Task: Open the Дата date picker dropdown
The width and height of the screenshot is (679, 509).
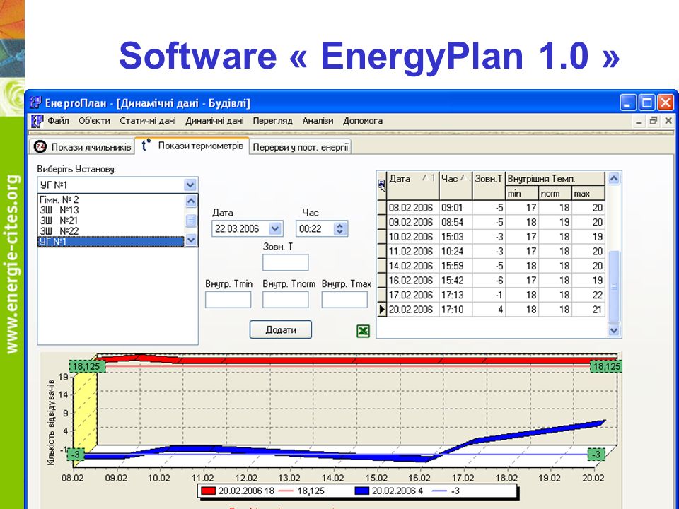Action: [274, 228]
